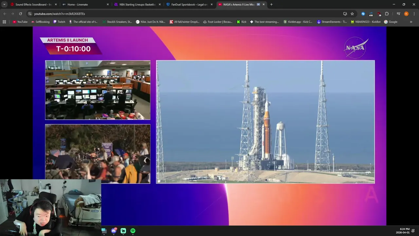Install the YouTube app from address bar

(345, 14)
